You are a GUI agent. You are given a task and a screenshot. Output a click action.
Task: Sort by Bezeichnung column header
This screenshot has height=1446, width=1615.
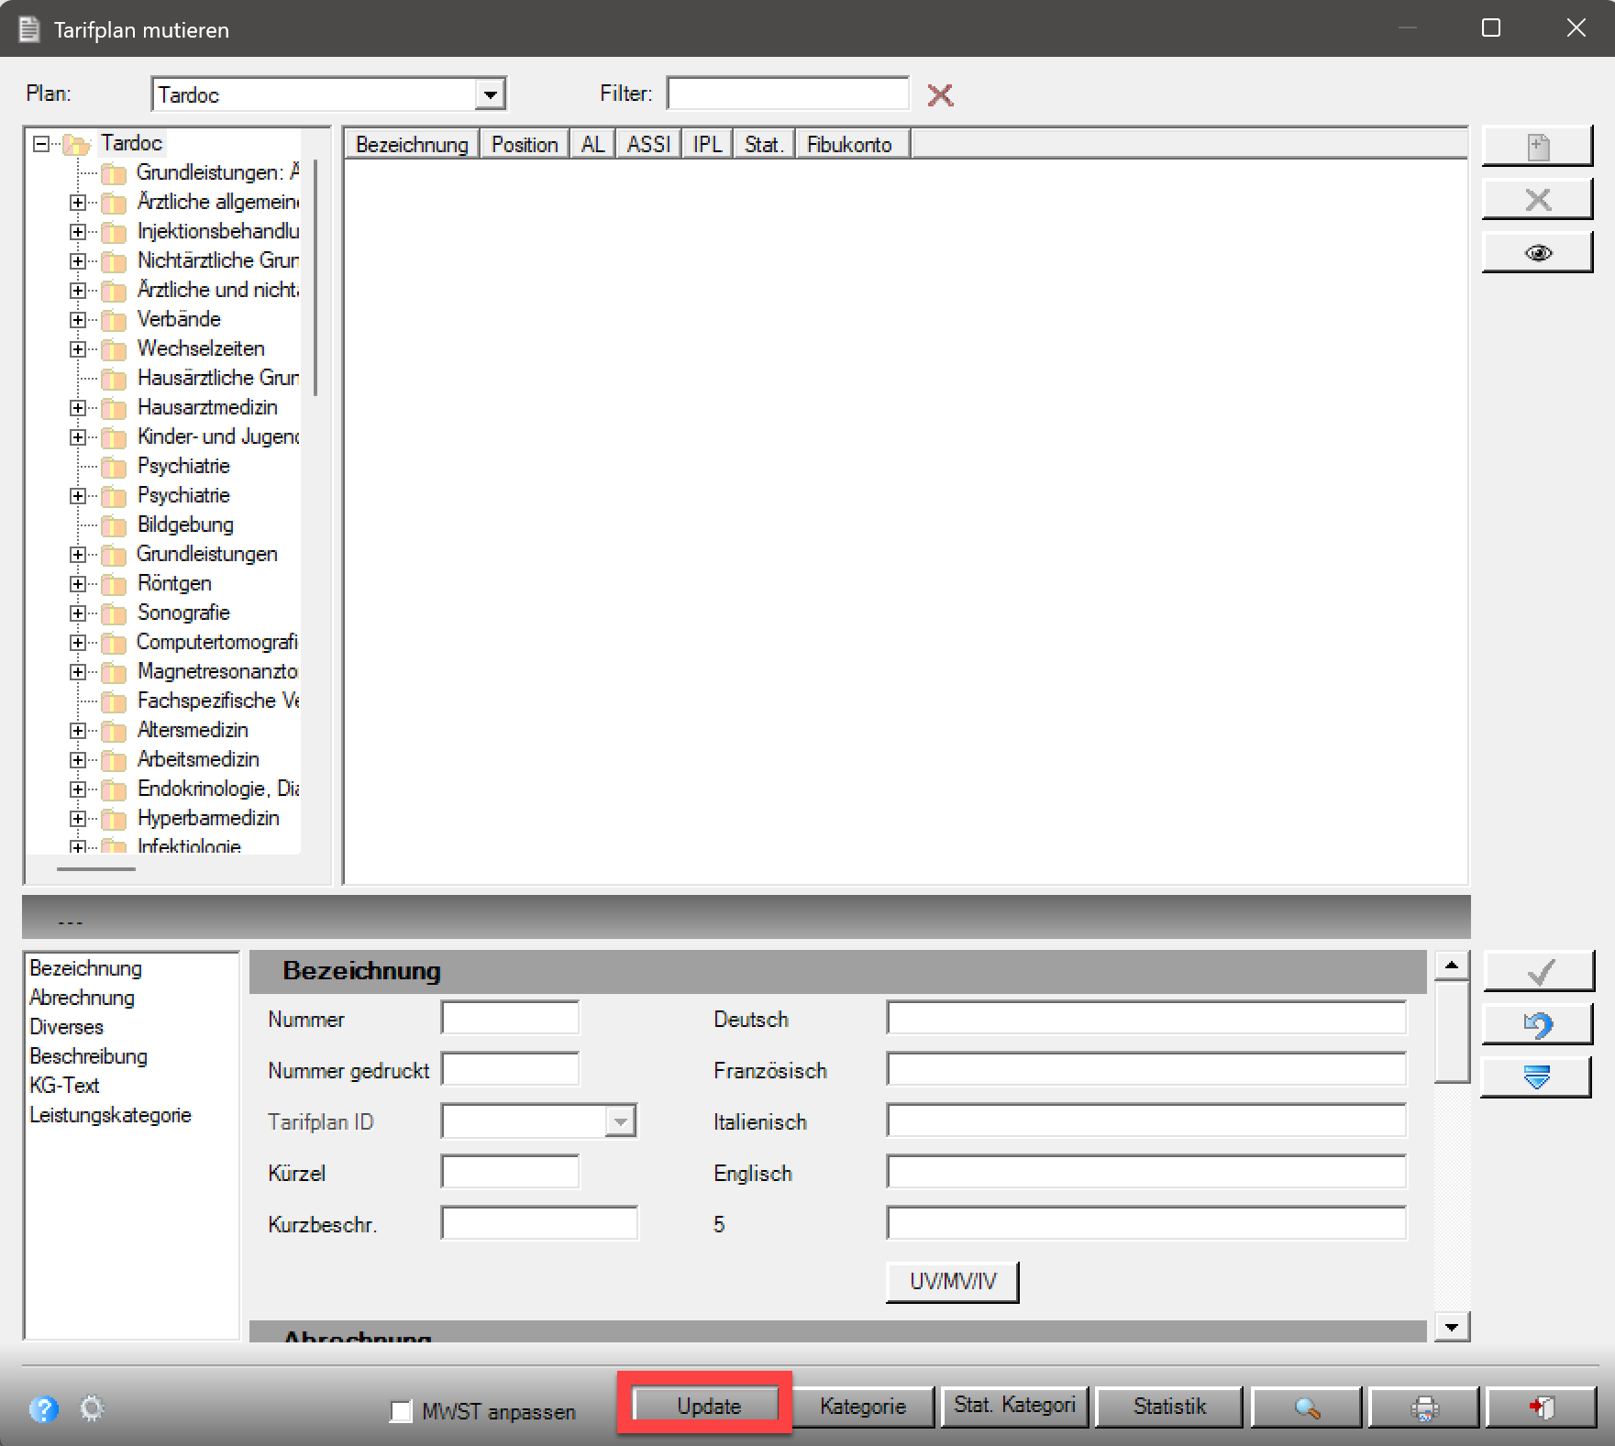(x=412, y=145)
